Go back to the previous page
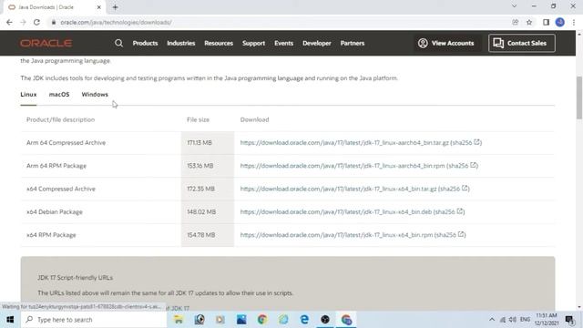 pos(9,22)
